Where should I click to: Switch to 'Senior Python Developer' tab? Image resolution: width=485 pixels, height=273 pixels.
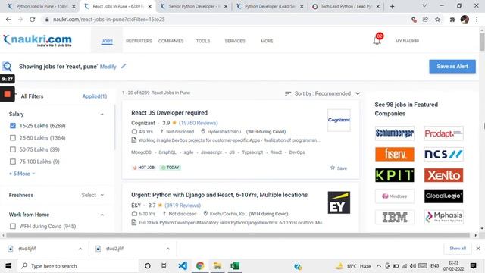click(194, 6)
